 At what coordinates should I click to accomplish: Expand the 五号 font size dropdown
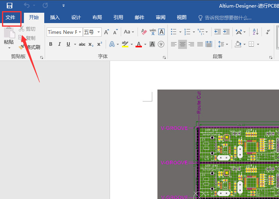click(x=98, y=32)
